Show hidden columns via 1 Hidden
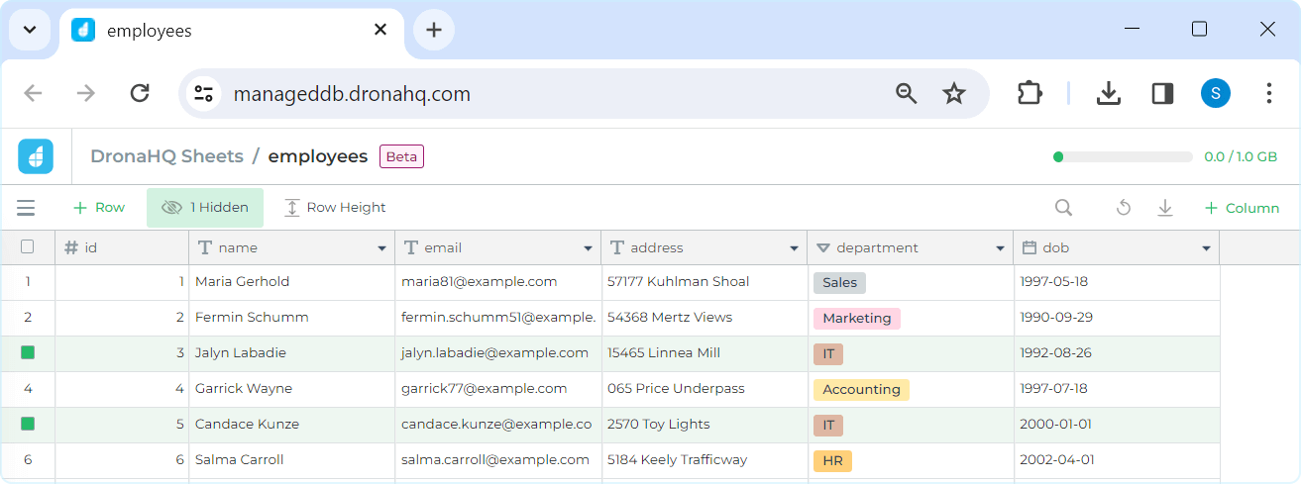 [x=205, y=208]
